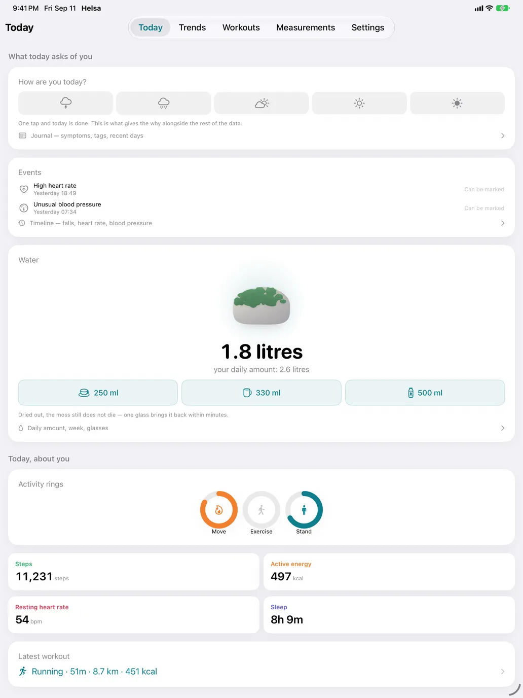Tap the Exercise activity ring

pyautogui.click(x=261, y=510)
